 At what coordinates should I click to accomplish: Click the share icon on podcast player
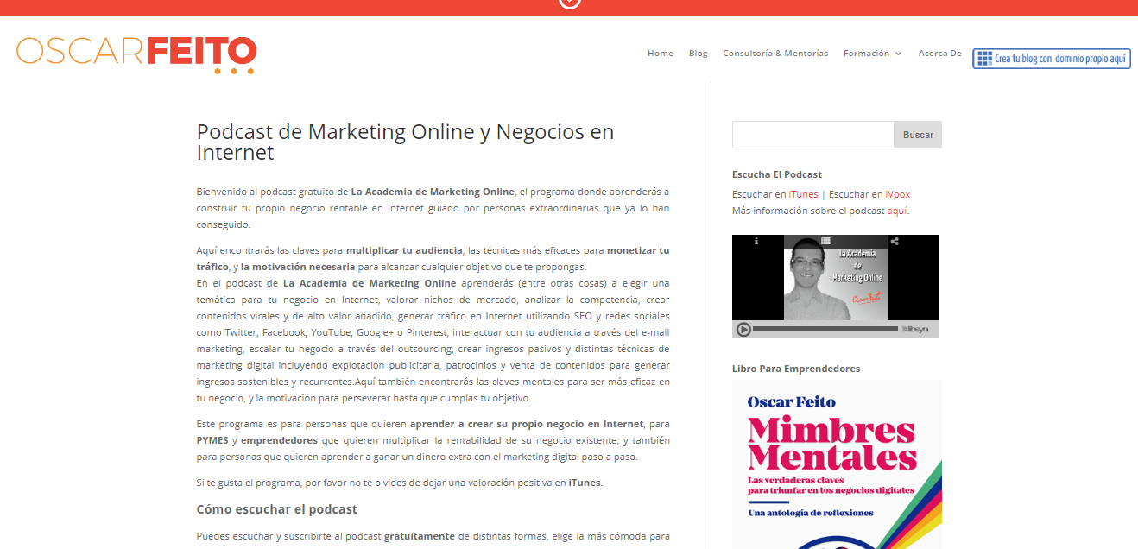(x=895, y=241)
